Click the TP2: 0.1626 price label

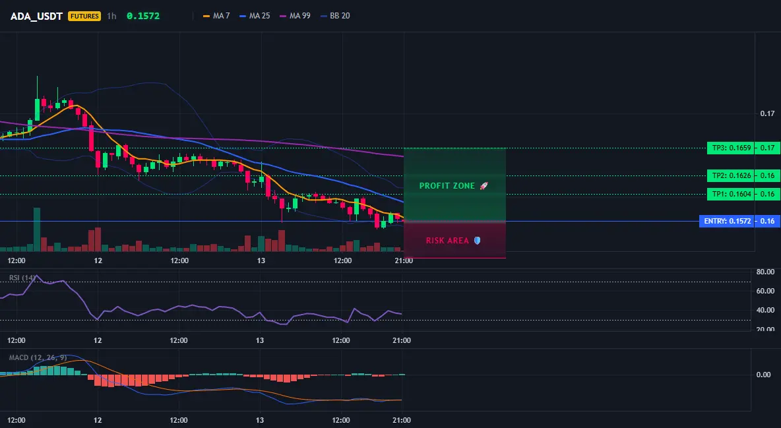(x=730, y=175)
